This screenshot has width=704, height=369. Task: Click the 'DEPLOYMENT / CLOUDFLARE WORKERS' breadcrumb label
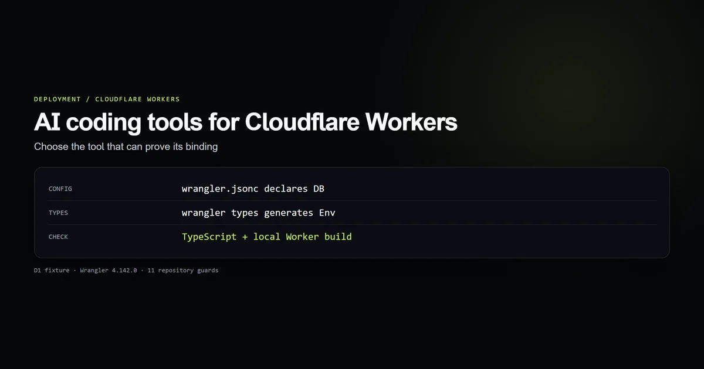tap(107, 99)
